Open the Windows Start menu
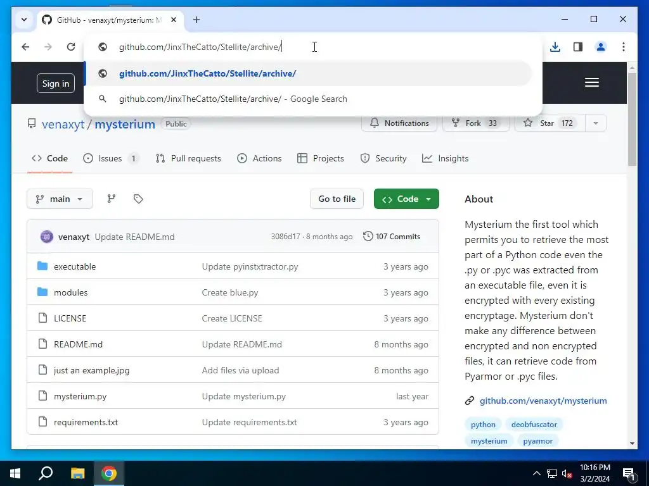The height and width of the screenshot is (486, 649). click(15, 473)
